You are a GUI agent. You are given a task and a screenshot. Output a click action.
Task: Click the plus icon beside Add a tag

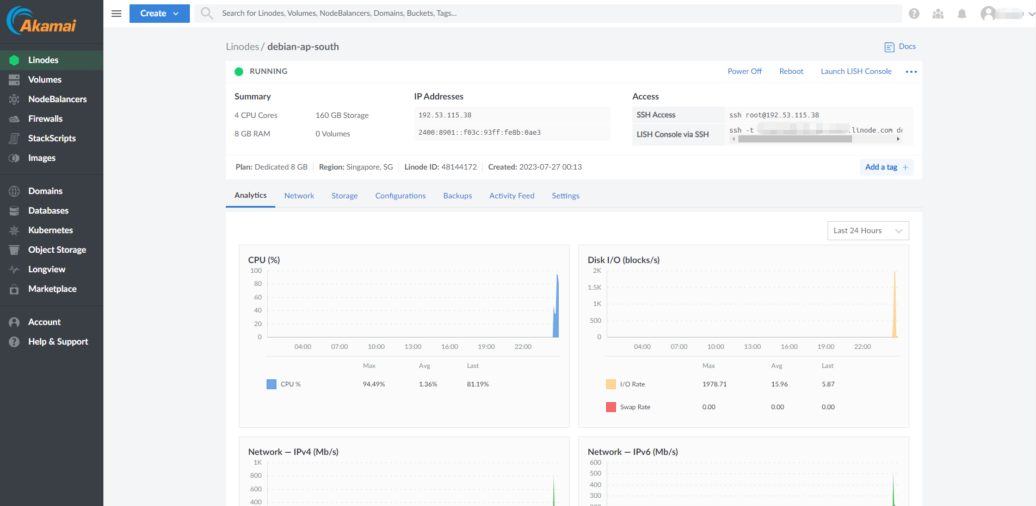(x=905, y=167)
